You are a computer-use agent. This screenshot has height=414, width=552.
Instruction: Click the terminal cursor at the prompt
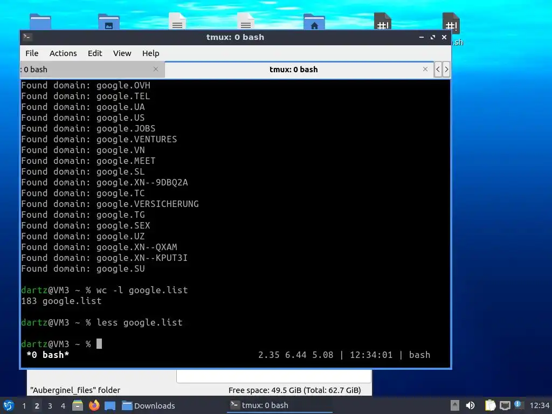click(99, 343)
